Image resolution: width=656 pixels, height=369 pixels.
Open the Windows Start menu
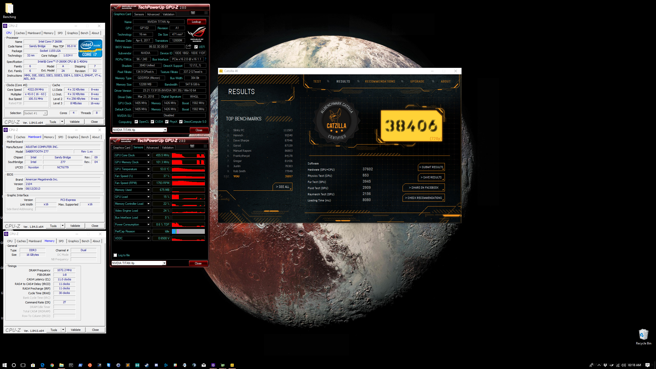pyautogui.click(x=5, y=365)
